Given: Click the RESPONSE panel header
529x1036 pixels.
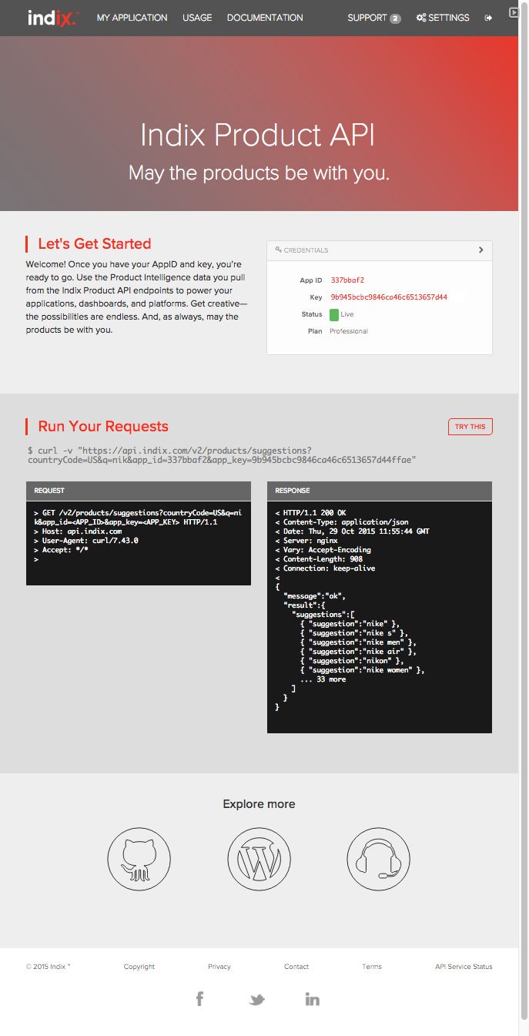Looking at the screenshot, I should (x=380, y=491).
